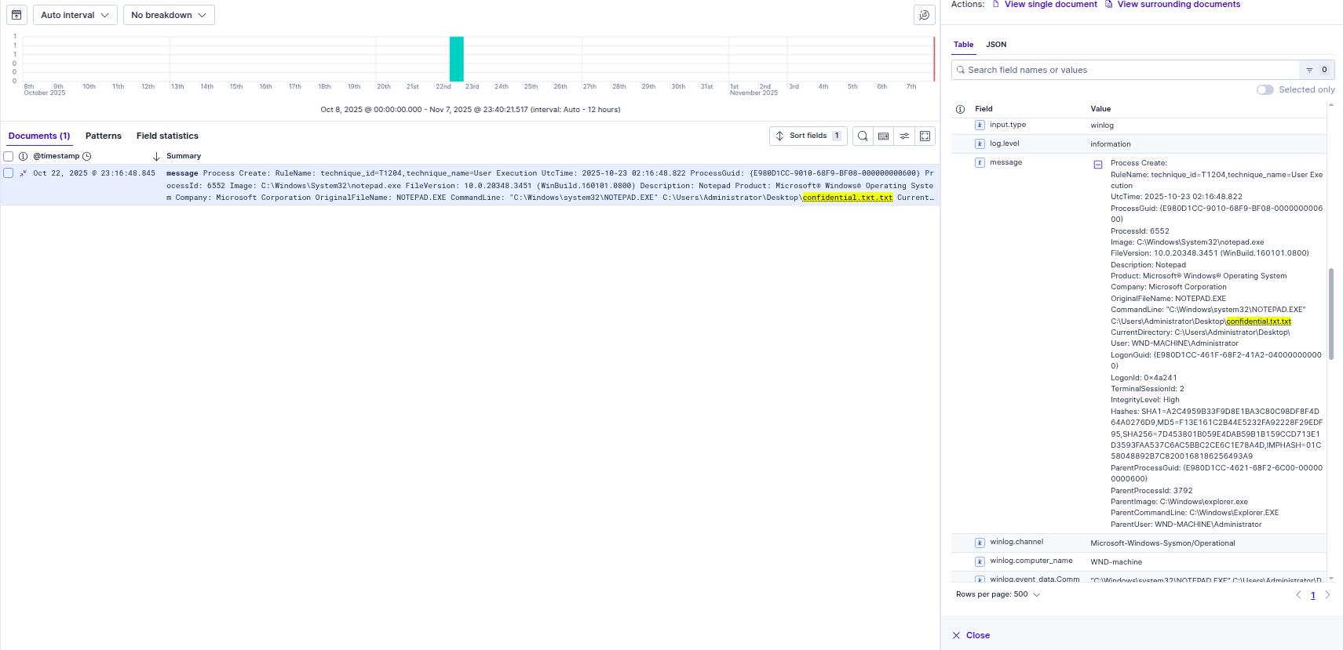Click View surrounding documents link
Viewport: 1343px width, 650px height.
click(x=1178, y=5)
